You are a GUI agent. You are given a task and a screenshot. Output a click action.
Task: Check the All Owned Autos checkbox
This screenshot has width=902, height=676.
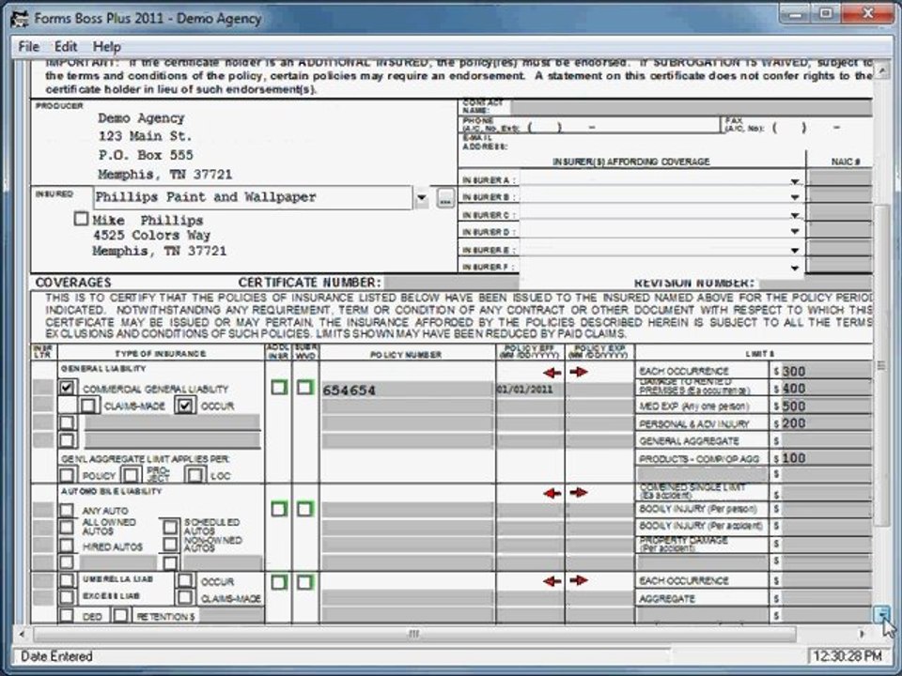coord(67,527)
